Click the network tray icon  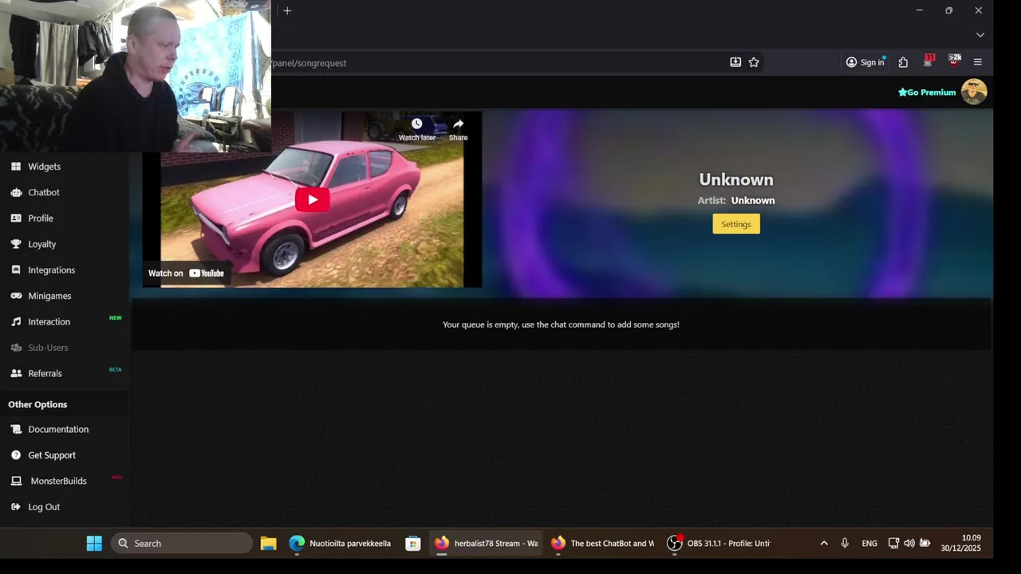[894, 544]
